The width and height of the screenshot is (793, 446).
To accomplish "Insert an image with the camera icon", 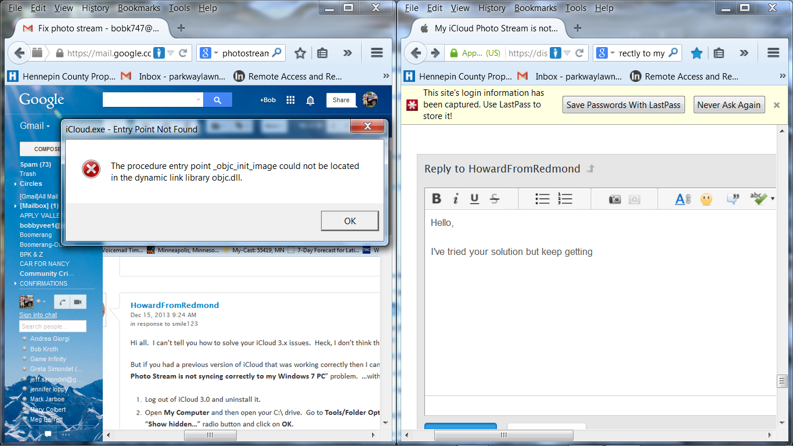I will point(615,199).
